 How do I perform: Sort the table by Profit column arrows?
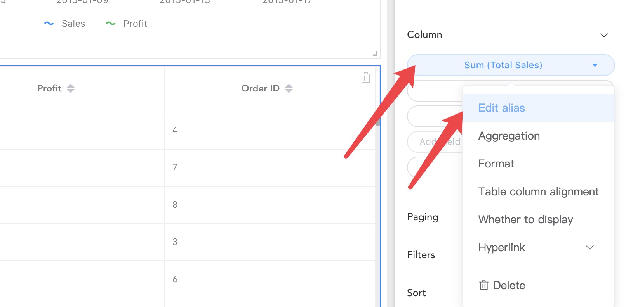70,88
